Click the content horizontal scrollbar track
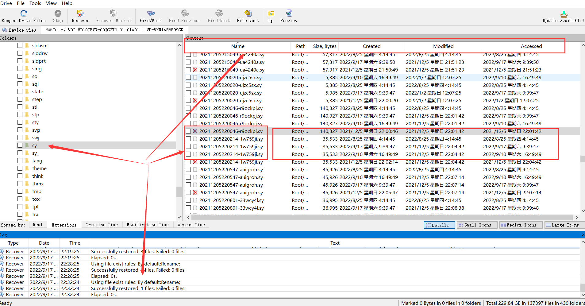 click(380, 217)
